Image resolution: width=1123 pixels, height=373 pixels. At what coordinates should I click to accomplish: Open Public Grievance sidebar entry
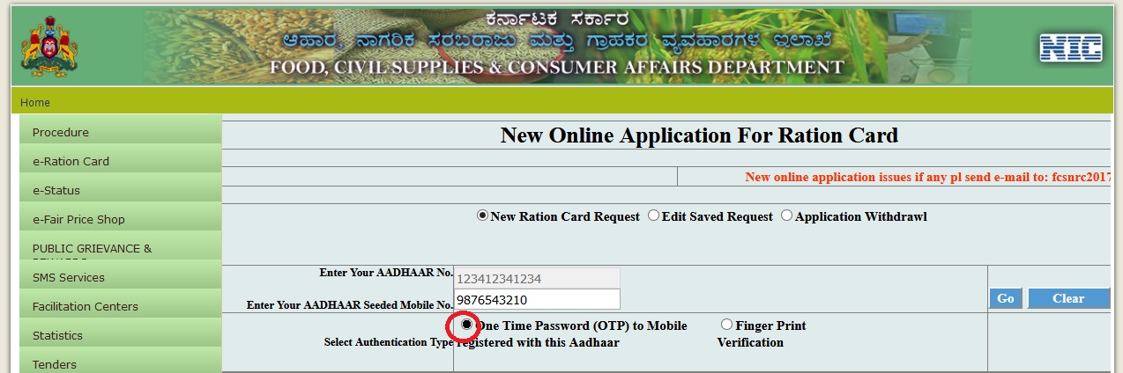(92, 248)
